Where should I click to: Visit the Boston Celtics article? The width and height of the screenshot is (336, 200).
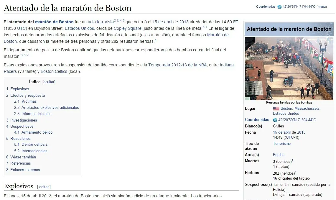(x=54, y=71)
